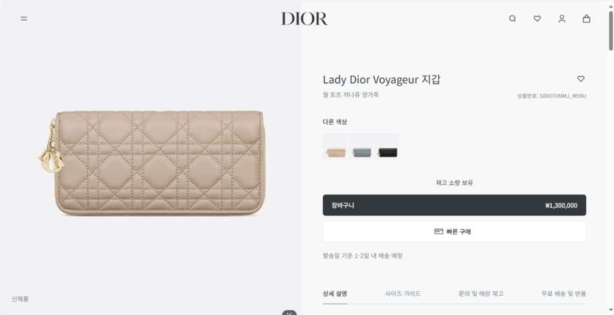The width and height of the screenshot is (614, 315).
Task: Click the page vertical scrollbar thumb
Action: click(610, 31)
